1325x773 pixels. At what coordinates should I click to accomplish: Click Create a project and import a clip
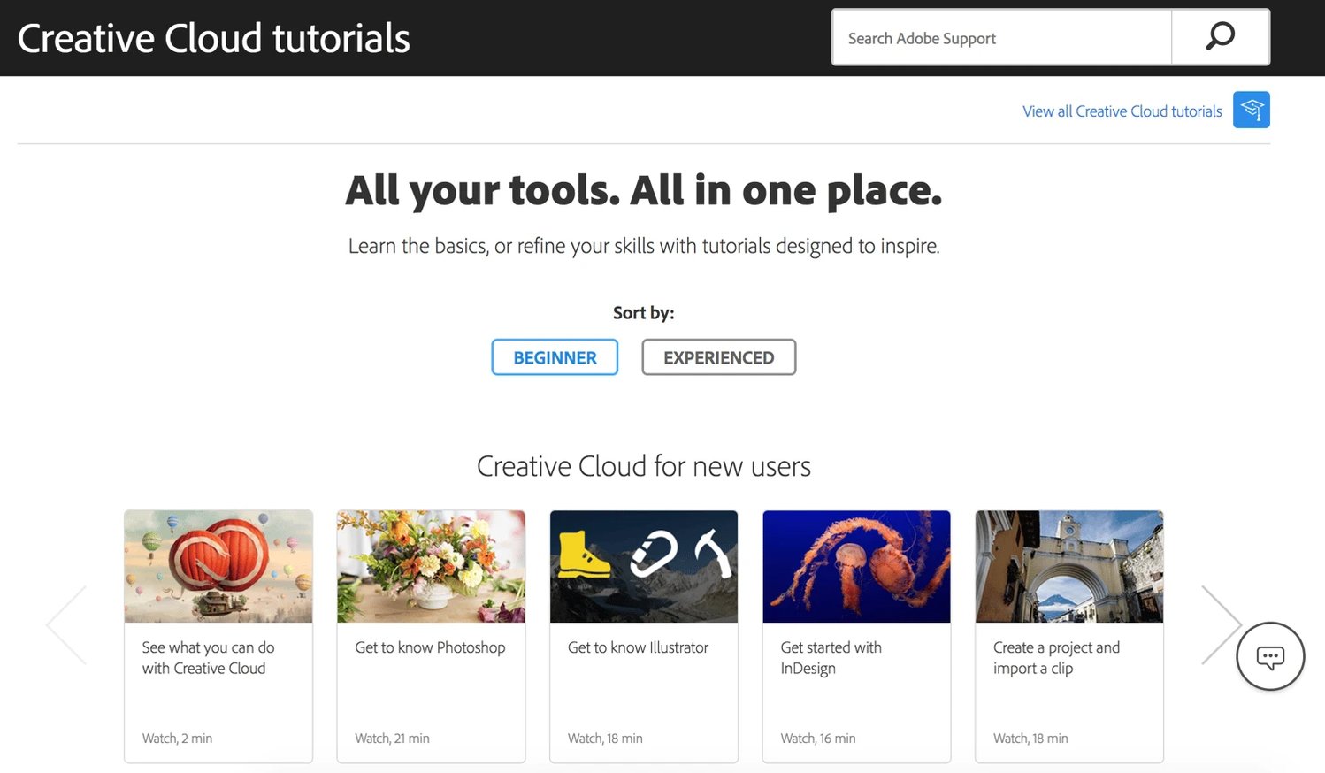1056,658
